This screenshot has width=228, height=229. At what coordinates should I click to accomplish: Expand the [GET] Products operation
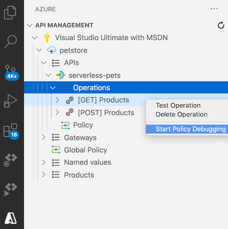[x=57, y=100]
